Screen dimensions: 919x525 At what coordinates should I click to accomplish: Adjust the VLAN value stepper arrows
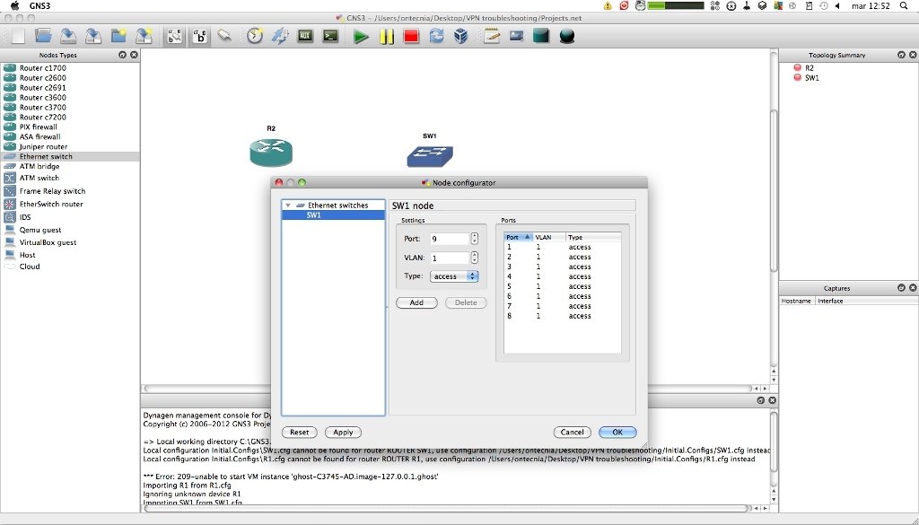[474, 258]
